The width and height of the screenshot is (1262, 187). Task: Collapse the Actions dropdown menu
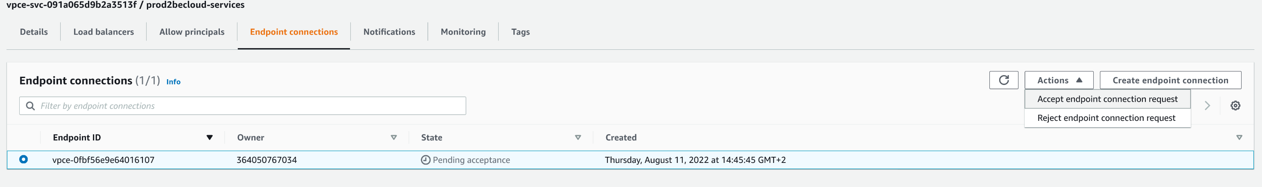coord(1059,80)
